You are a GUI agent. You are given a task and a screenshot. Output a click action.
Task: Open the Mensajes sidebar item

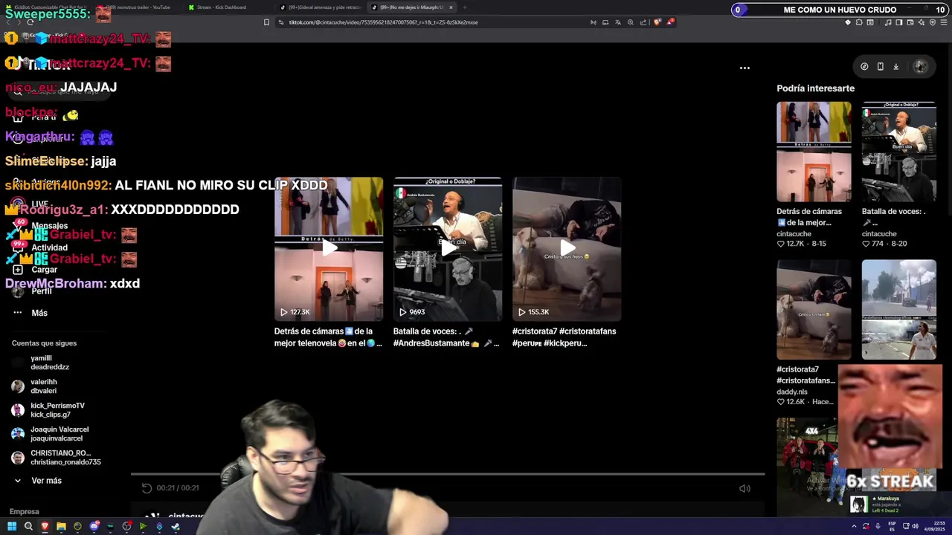tap(49, 226)
